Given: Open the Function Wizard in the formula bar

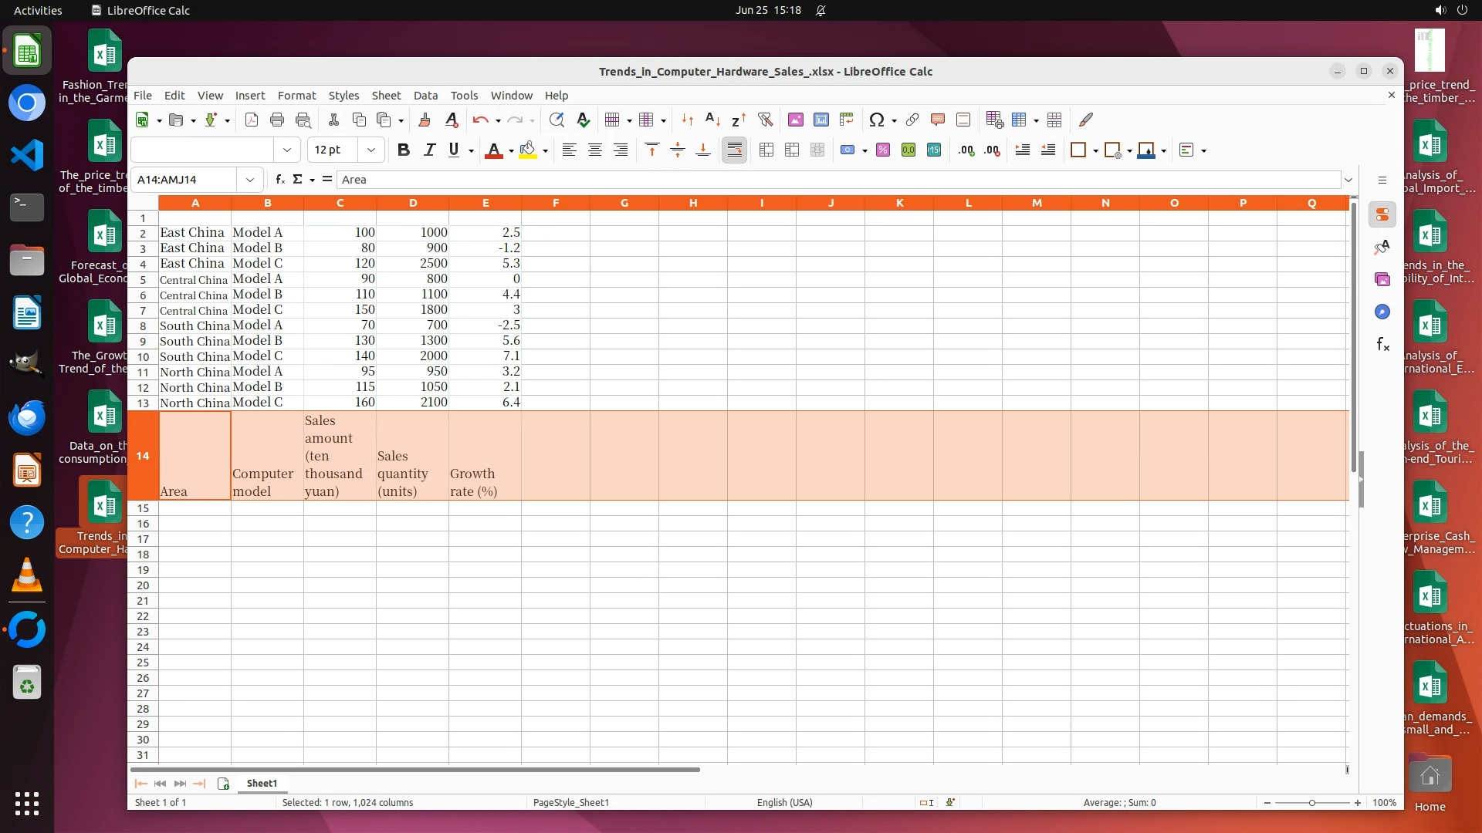Looking at the screenshot, I should click(x=280, y=180).
